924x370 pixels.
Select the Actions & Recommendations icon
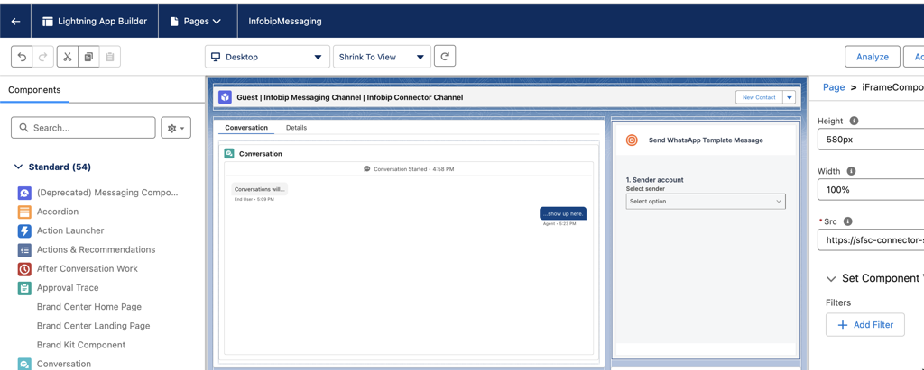(x=24, y=250)
